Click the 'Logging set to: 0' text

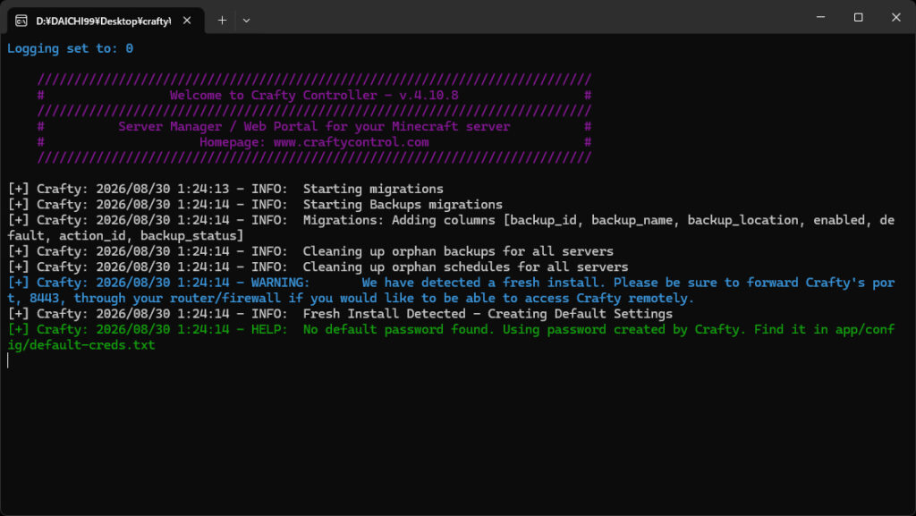[x=70, y=48]
